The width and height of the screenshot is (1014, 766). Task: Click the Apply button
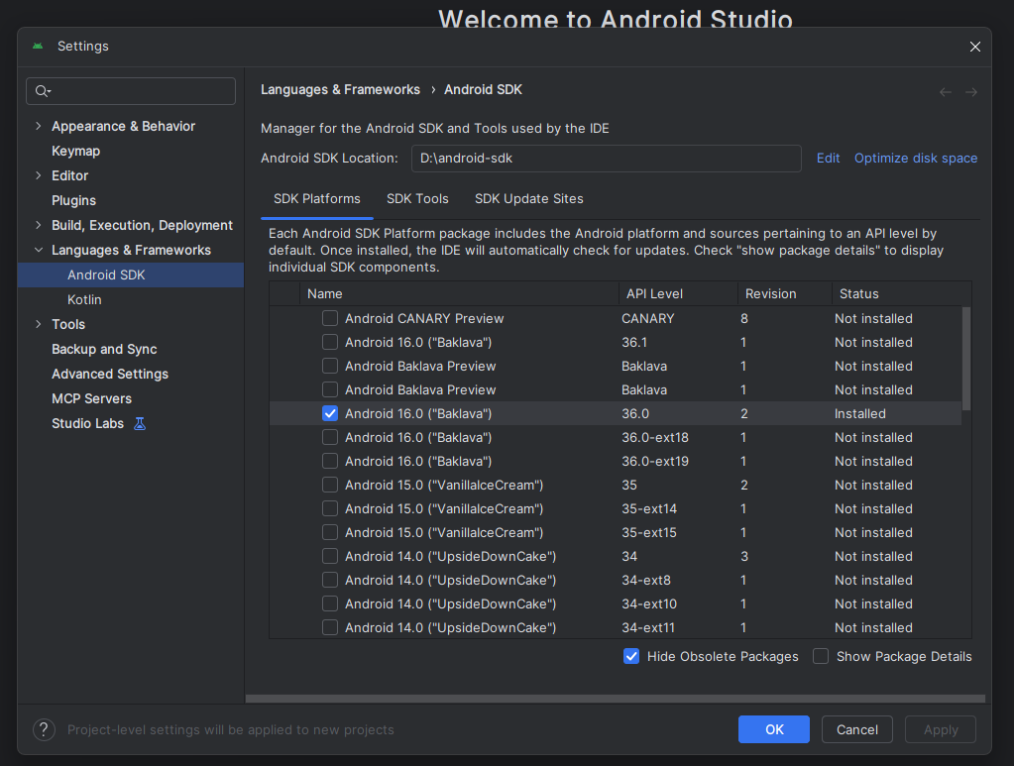coord(941,729)
